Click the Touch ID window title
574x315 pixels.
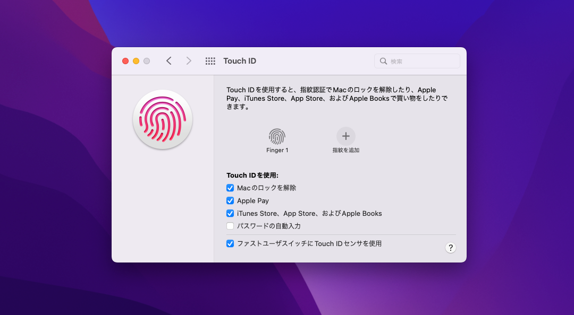coord(240,61)
